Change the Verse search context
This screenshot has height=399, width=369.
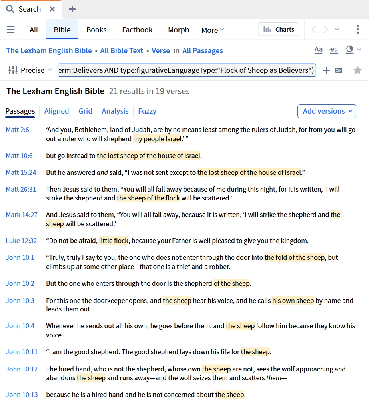[161, 51]
